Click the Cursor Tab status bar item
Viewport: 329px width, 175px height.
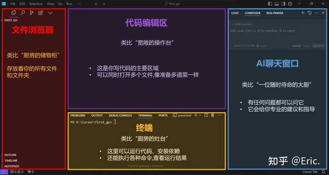310,172
